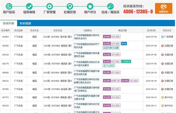Click the 厂家受理 gear icon
This screenshot has height=113, width=176.
[50, 6]
